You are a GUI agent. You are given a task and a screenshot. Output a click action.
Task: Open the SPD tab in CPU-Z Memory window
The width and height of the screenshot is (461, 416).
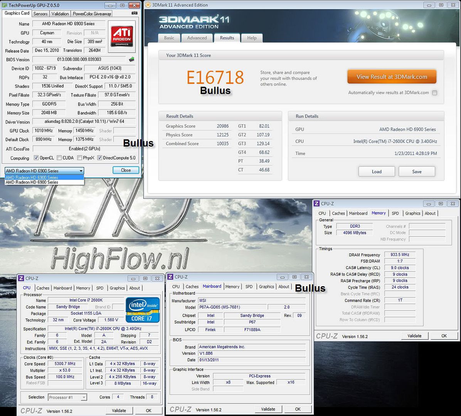tap(395, 213)
